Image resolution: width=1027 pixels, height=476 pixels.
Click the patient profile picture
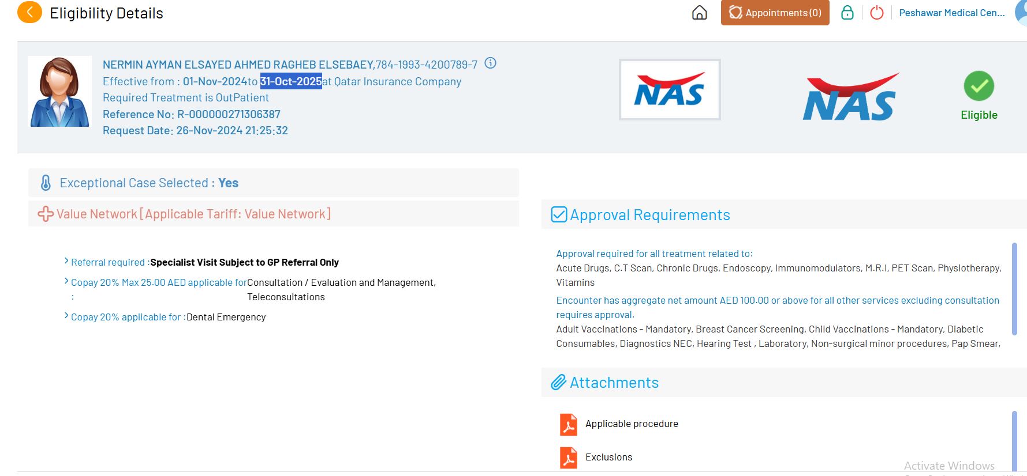point(60,92)
